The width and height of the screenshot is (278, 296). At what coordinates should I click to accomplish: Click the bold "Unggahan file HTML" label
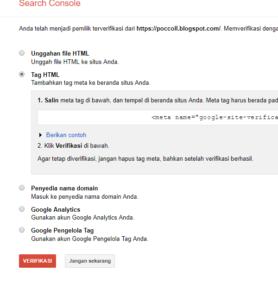pyautogui.click(x=60, y=53)
